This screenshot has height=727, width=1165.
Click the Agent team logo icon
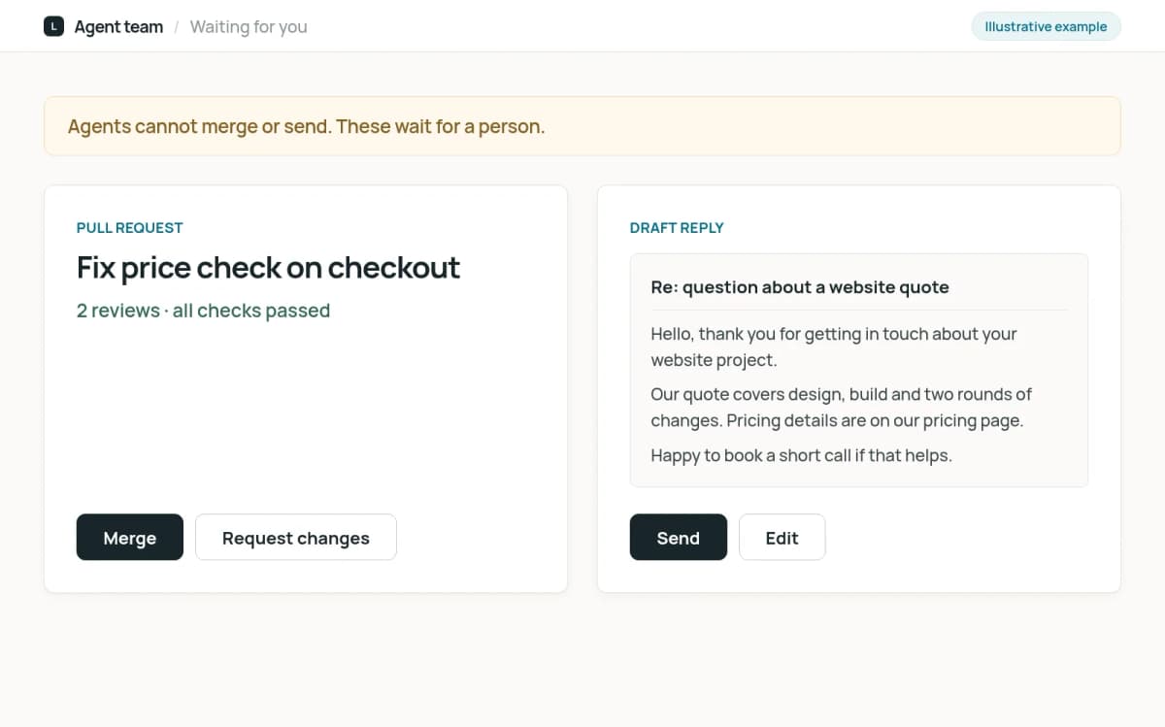53,26
